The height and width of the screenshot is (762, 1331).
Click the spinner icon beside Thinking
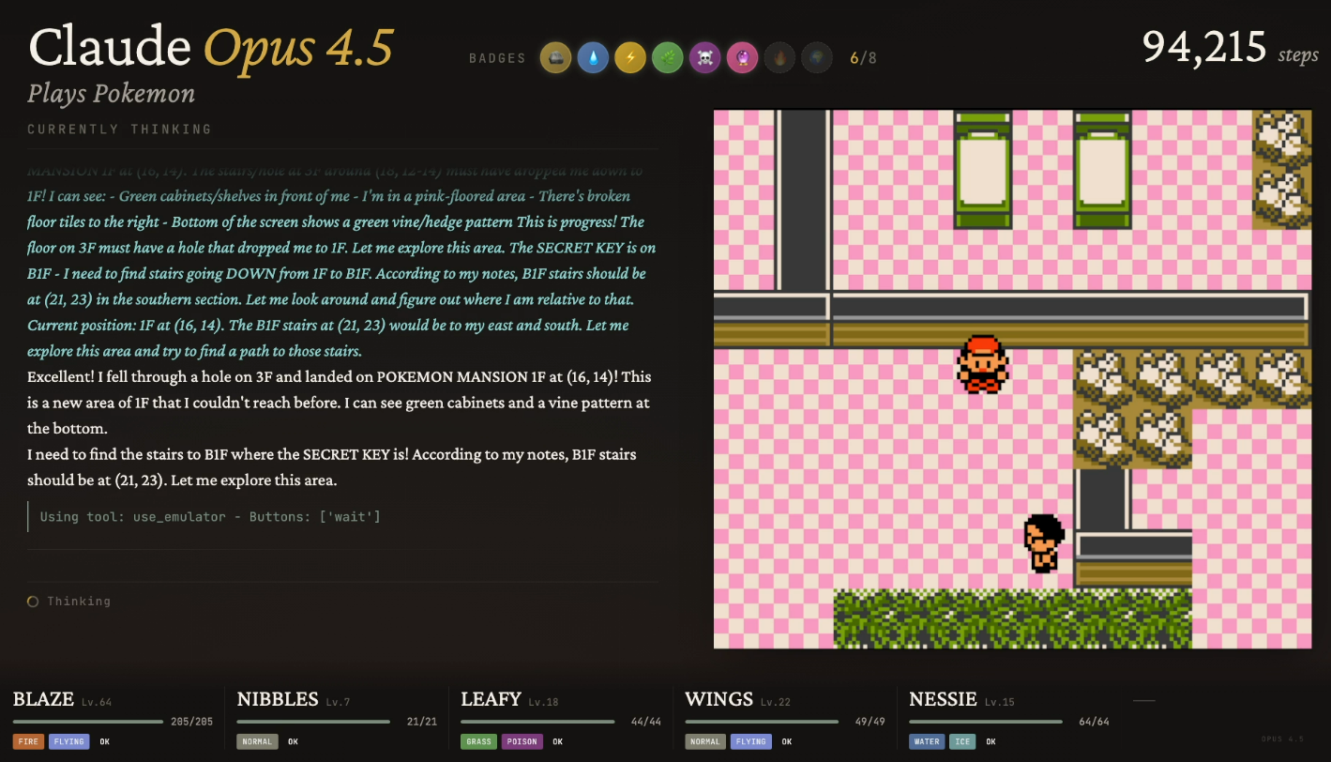33,602
